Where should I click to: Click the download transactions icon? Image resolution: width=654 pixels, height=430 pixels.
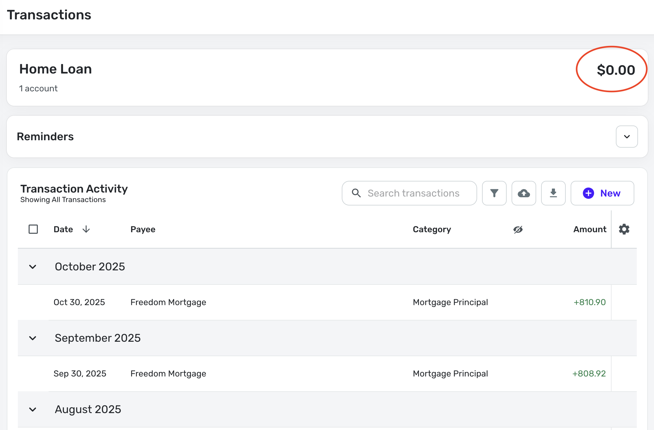coord(553,193)
